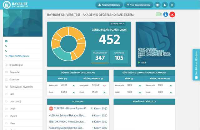The image size is (200, 130).
Task: Open the users group icon in header
Action: (x=157, y=5)
